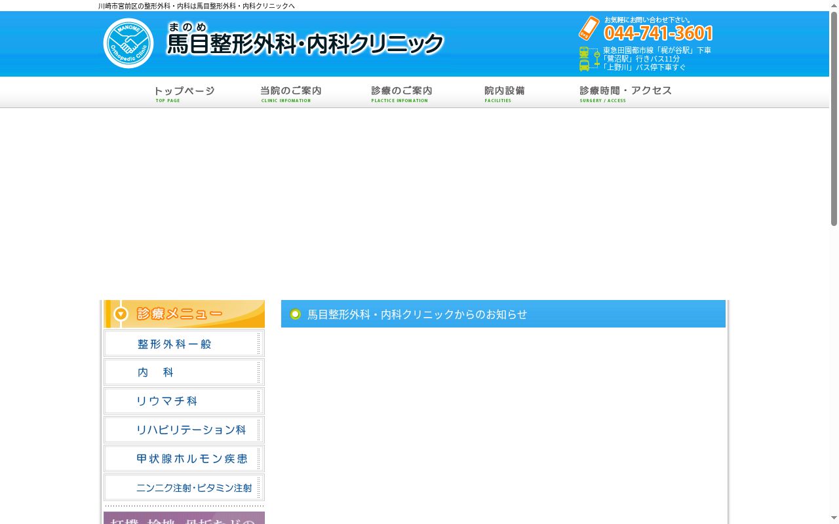Open the トップページ navigation item
839x524 pixels.
click(x=184, y=94)
